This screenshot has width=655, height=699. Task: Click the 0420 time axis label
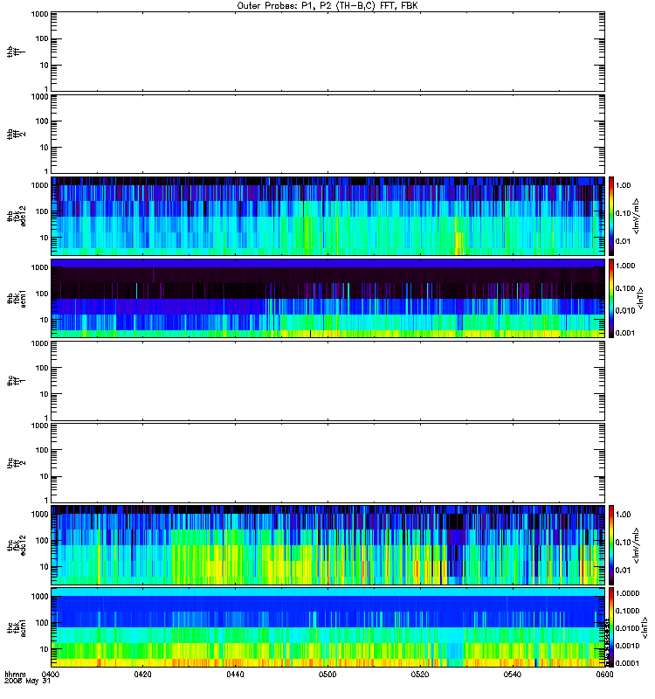point(142,674)
